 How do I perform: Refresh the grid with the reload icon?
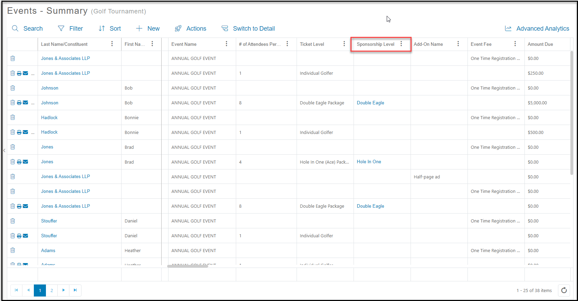tap(564, 290)
